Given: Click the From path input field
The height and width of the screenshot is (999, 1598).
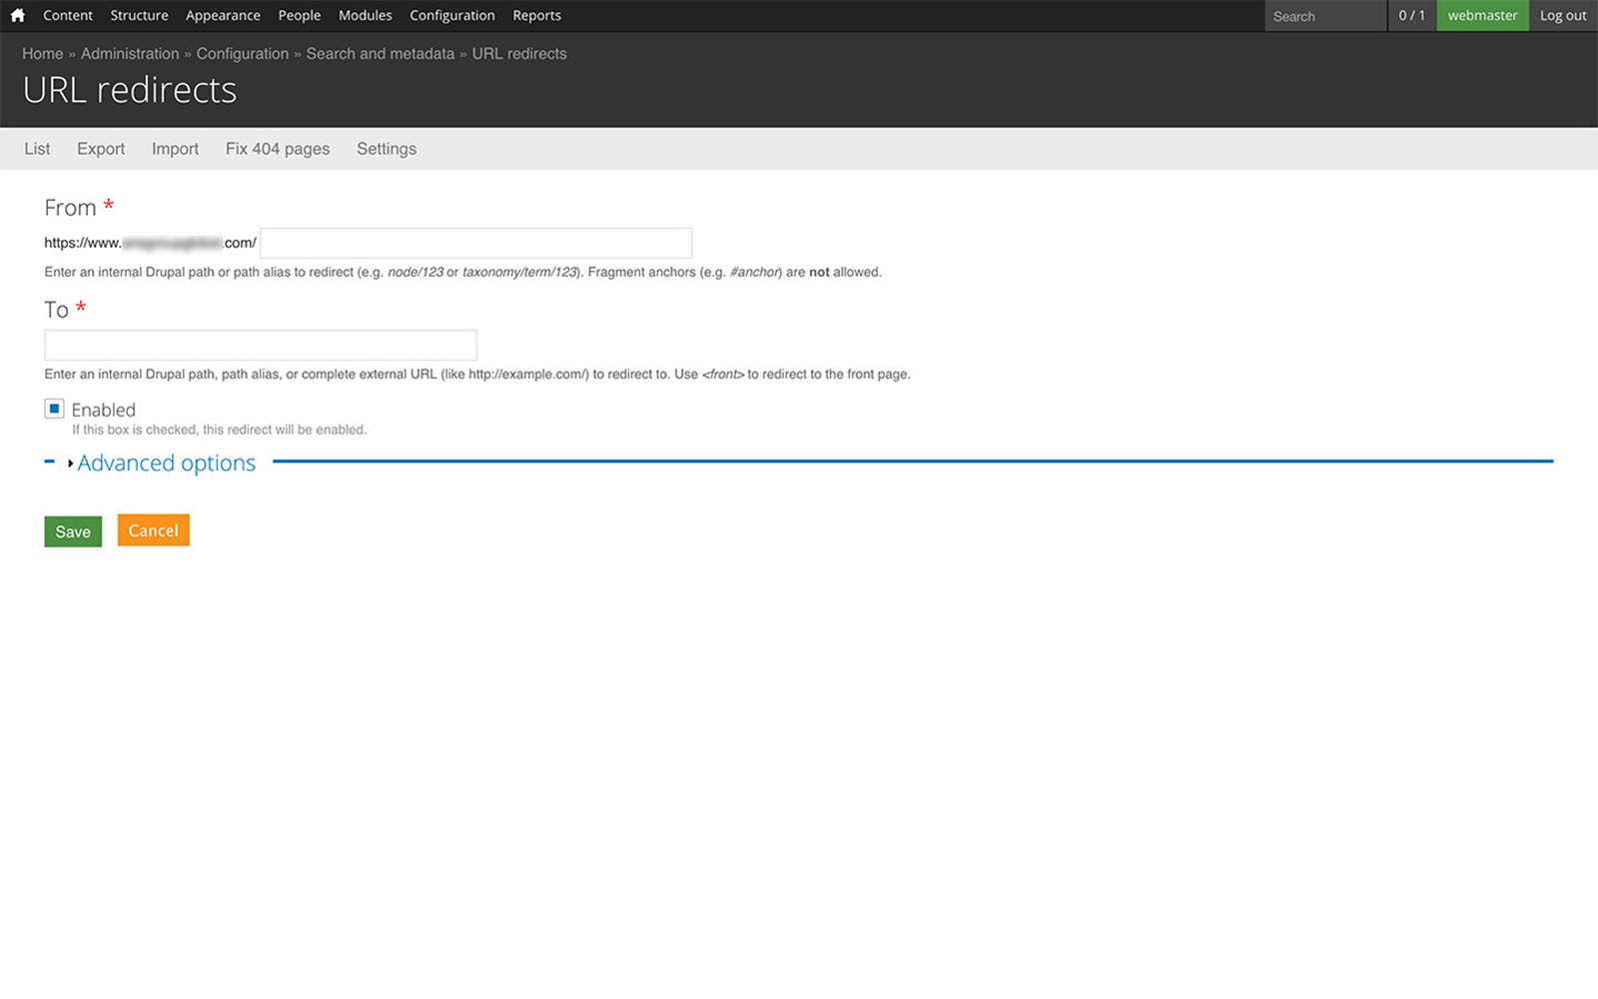Looking at the screenshot, I should click(475, 243).
